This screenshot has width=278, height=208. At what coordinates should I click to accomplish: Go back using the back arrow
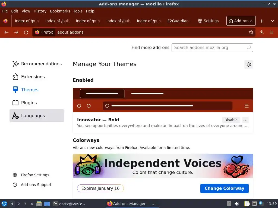click(x=7, y=32)
